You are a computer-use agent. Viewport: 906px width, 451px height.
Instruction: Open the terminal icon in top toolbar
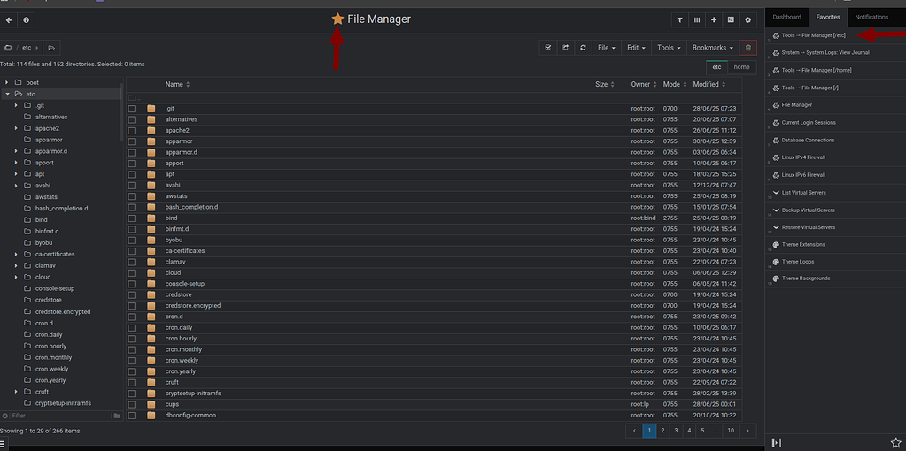pos(731,20)
